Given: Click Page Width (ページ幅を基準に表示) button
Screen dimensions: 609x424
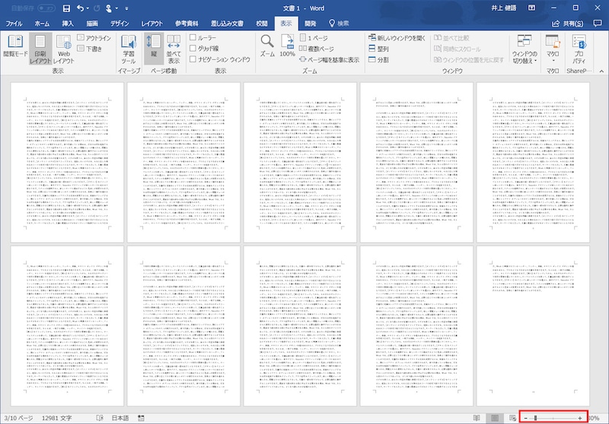Looking at the screenshot, I should pyautogui.click(x=328, y=59).
